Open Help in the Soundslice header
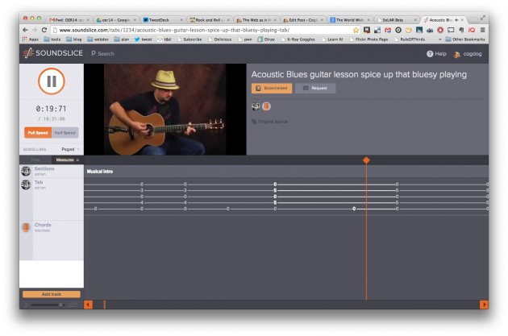The height and width of the screenshot is (336, 508). (x=436, y=54)
